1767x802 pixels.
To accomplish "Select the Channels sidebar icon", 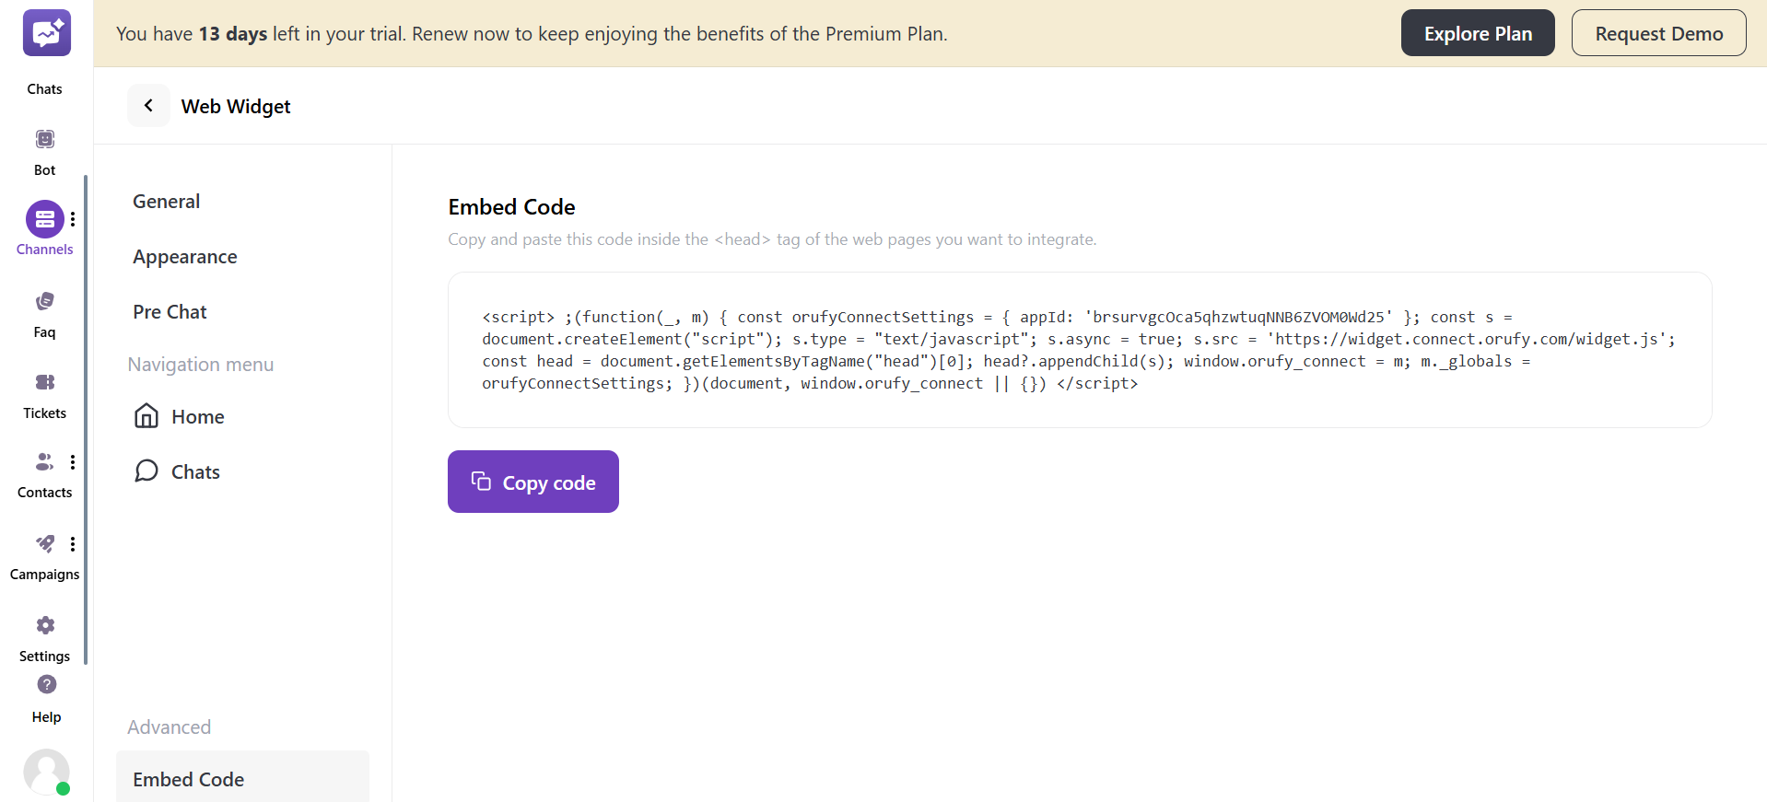I will tap(44, 219).
